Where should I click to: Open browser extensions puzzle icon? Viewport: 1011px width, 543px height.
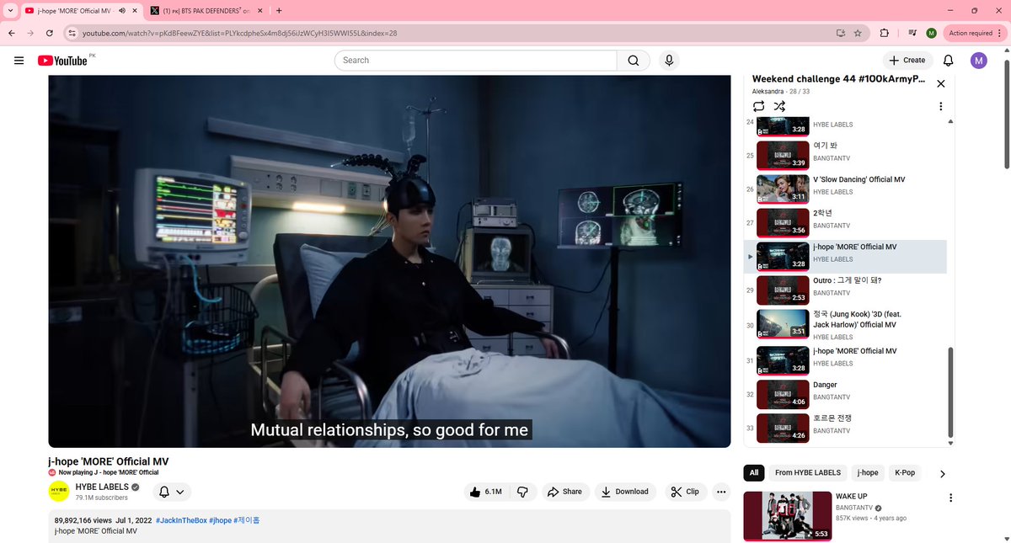coord(884,33)
